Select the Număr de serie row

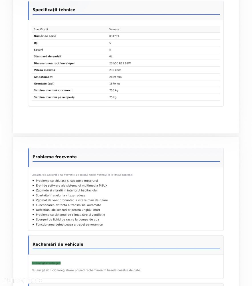(x=126, y=36)
